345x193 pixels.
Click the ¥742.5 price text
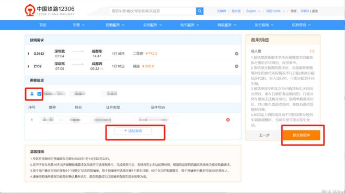tap(152, 53)
